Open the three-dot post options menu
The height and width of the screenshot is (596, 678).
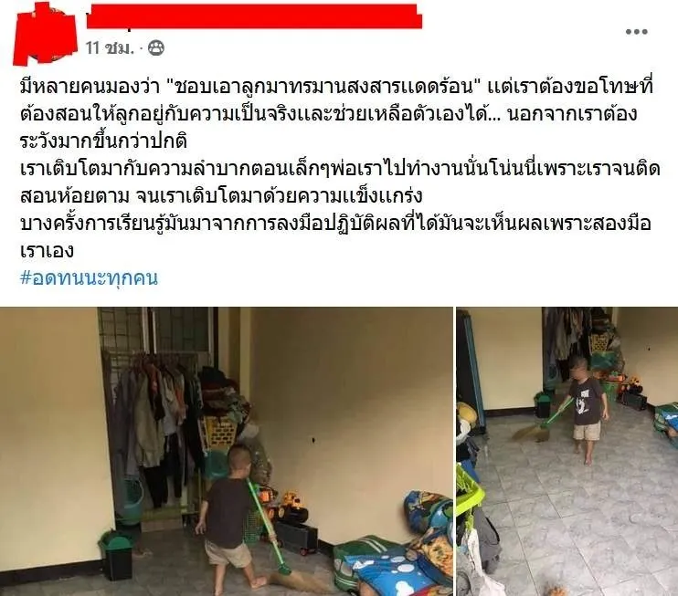pos(637,32)
